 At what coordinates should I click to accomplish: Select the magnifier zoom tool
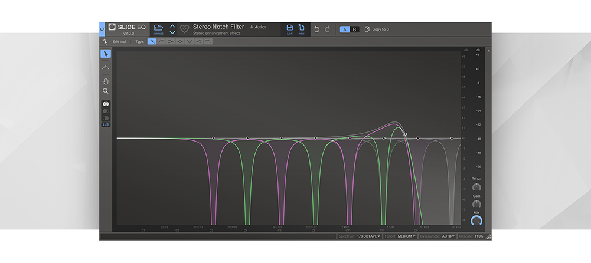click(106, 91)
